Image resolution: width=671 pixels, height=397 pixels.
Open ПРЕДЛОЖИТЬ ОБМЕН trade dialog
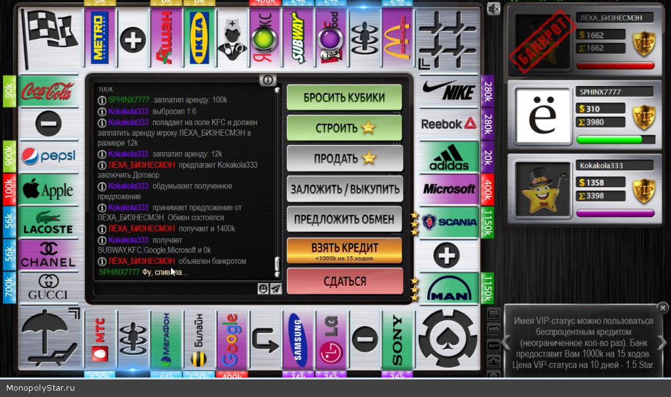pyautogui.click(x=345, y=219)
